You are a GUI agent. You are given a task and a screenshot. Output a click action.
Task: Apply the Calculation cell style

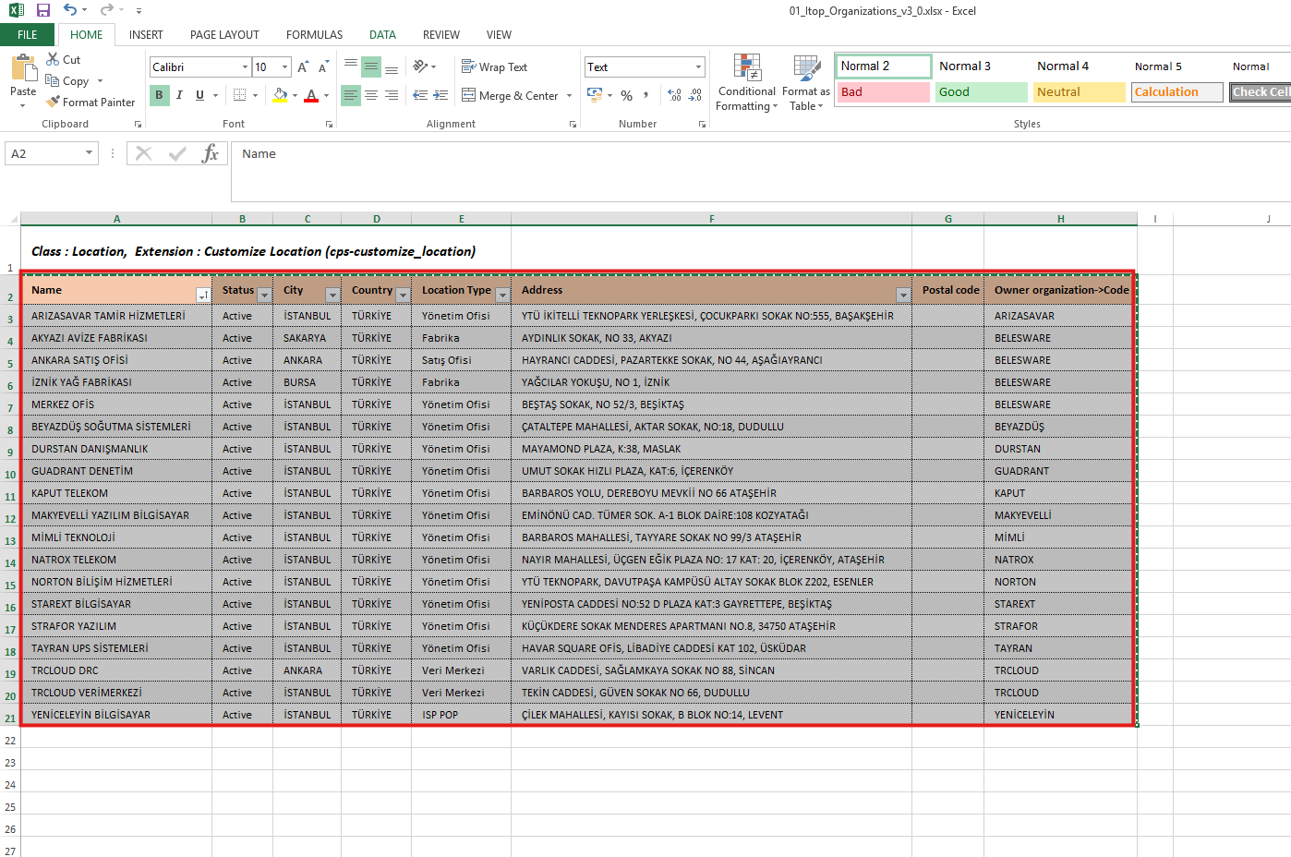1176,92
